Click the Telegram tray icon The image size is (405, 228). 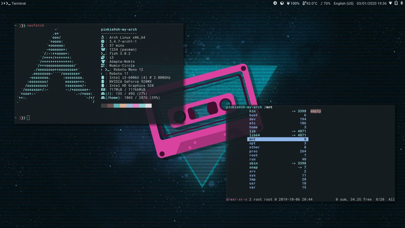[x=275, y=3]
